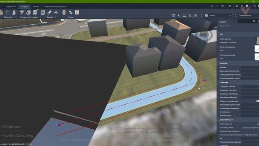The height and width of the screenshot is (146, 259).
Task: Switch to the Управление ribbon tab
Action: click(x=11, y=7)
